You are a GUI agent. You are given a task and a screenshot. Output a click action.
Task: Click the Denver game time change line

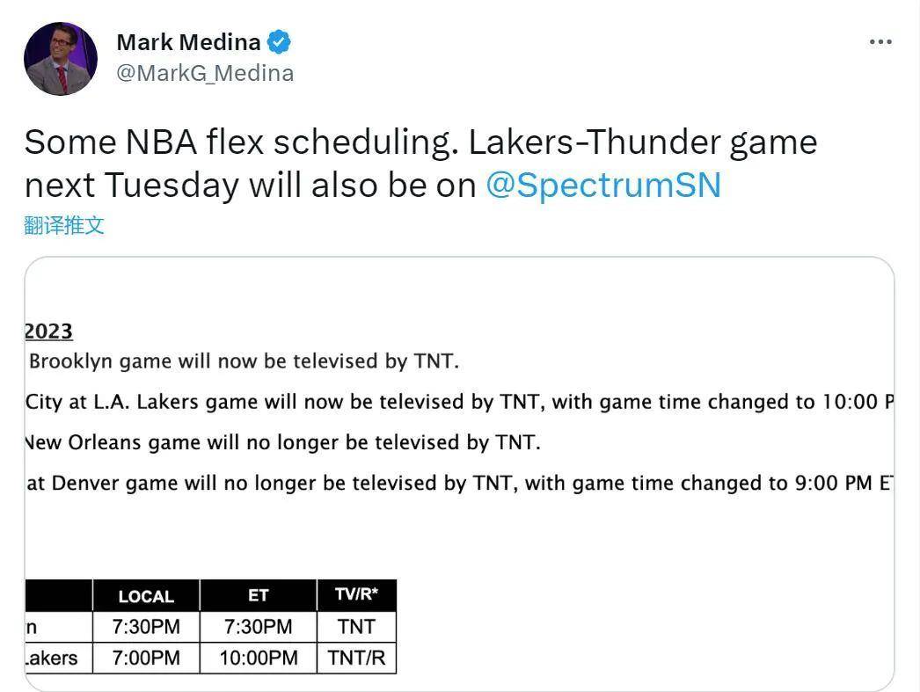point(459,484)
